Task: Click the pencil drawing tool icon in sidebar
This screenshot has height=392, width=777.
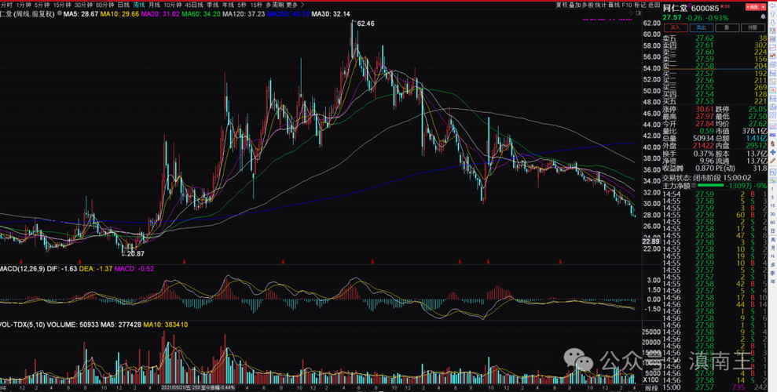Action: pyautogui.click(x=772, y=160)
